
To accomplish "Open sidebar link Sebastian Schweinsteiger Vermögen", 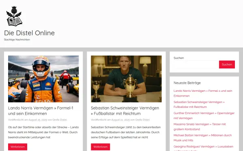I will tap(199, 104).
